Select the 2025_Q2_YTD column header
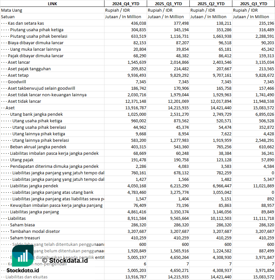Viewport: 275px width, 280px height. pyautogui.click(x=211, y=4)
